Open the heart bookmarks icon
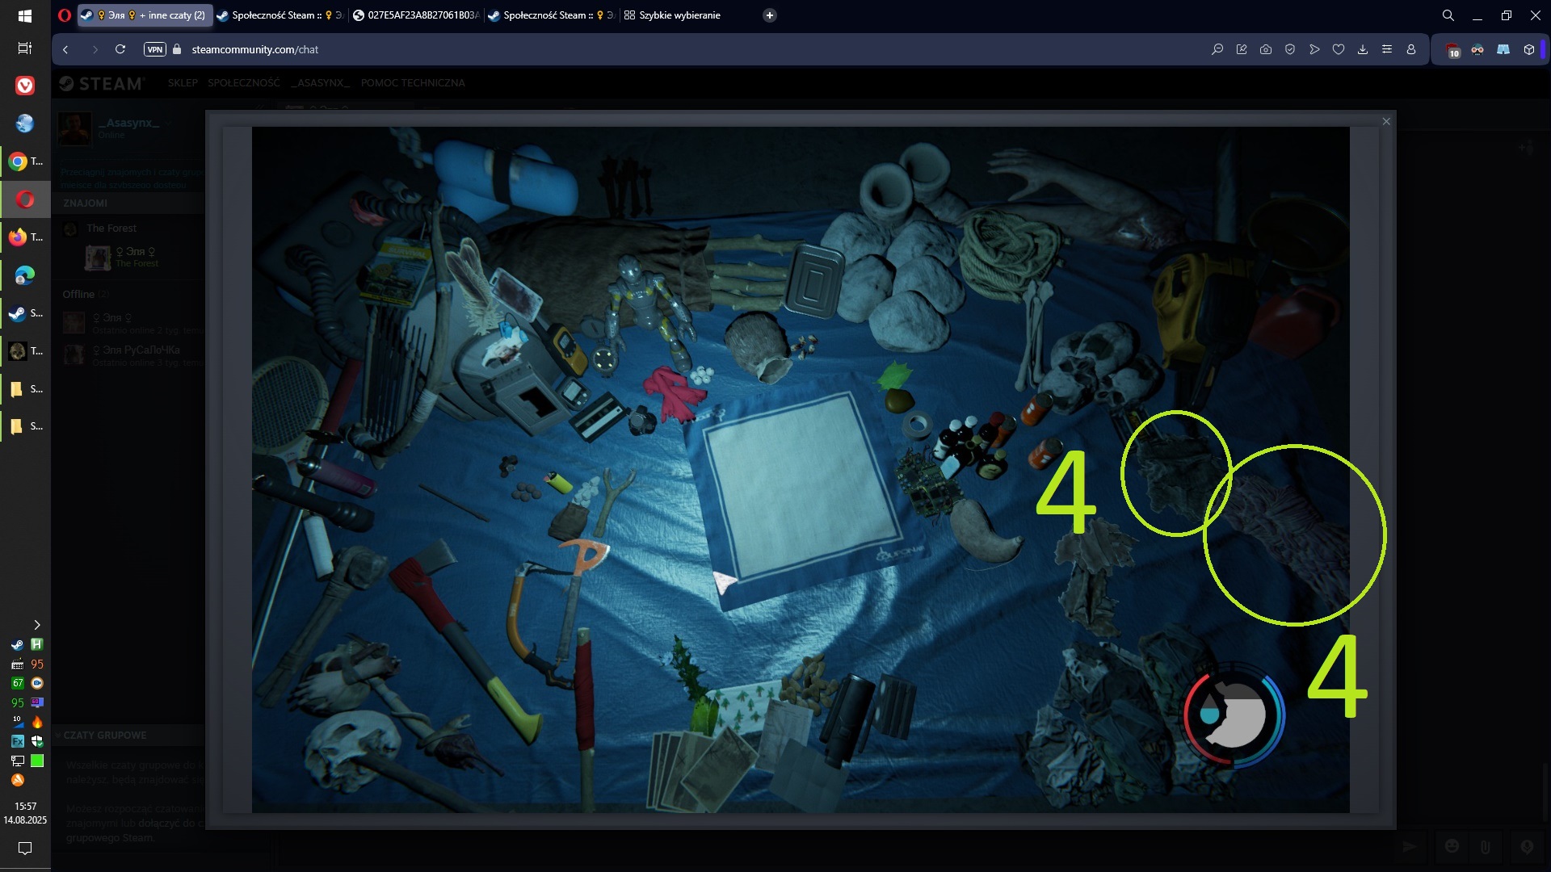 pos(1339,49)
